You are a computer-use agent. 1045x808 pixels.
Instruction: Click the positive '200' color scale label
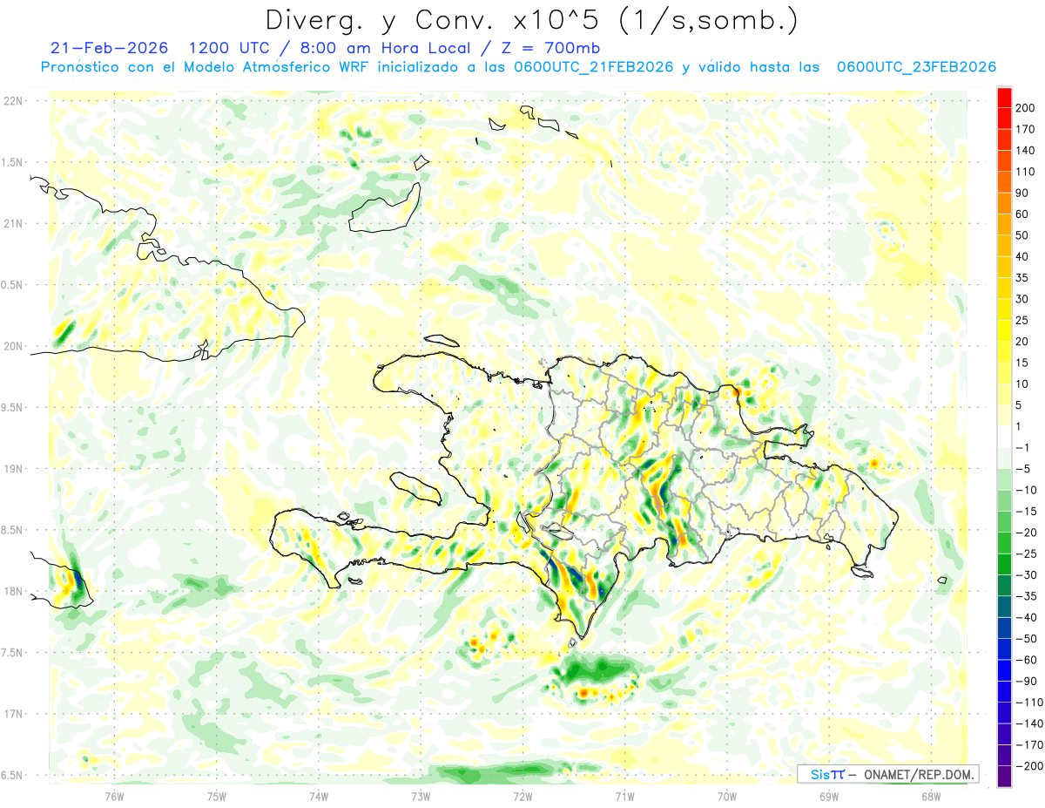pyautogui.click(x=1024, y=108)
